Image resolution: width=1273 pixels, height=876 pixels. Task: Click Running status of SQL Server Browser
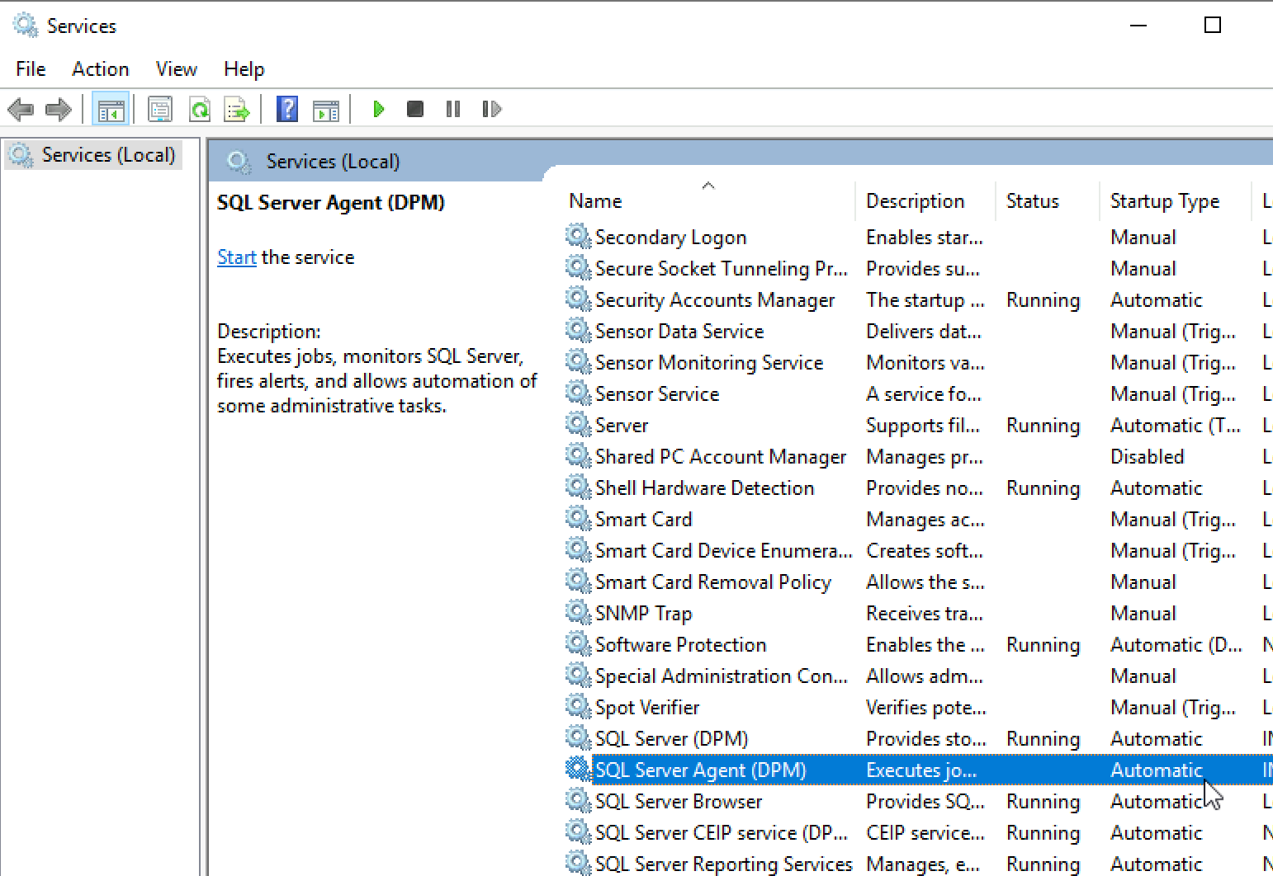pyautogui.click(x=1043, y=802)
